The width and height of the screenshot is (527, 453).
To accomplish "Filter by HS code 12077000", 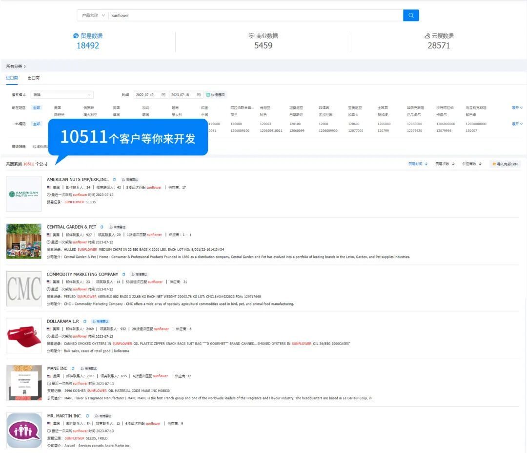I will (x=356, y=130).
